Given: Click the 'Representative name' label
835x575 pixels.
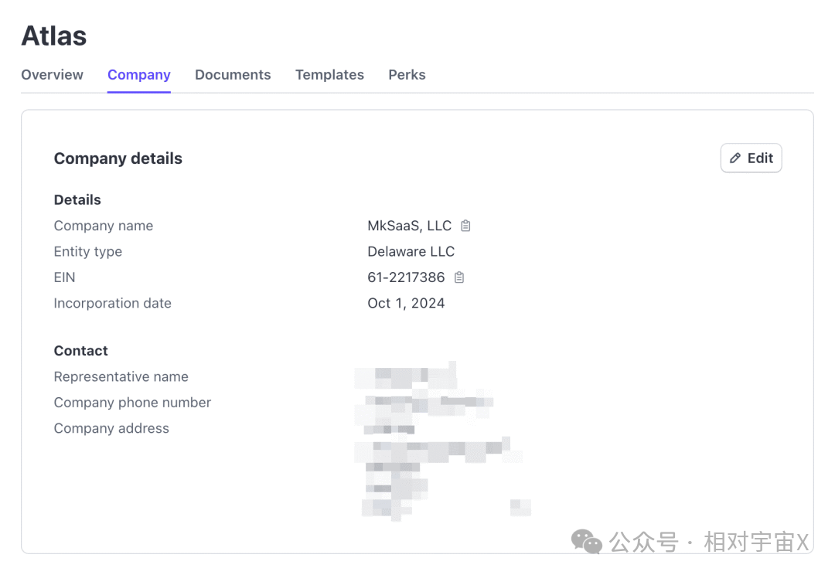Looking at the screenshot, I should (x=121, y=376).
